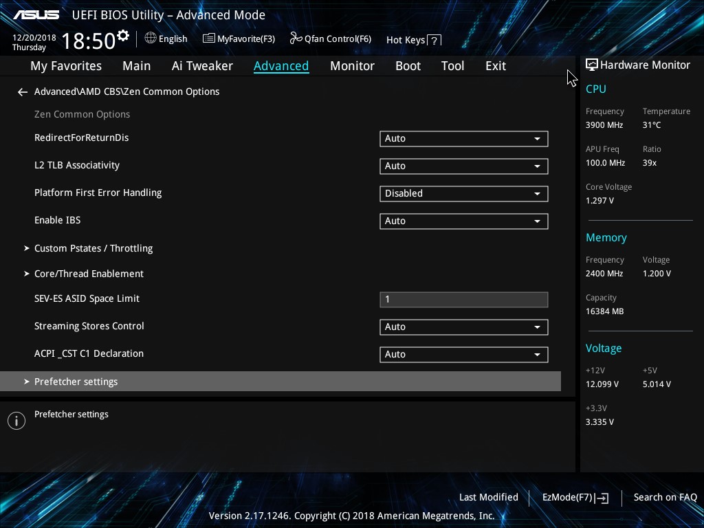This screenshot has width=704, height=528.
Task: Open the Enable IBS dropdown
Action: click(464, 221)
